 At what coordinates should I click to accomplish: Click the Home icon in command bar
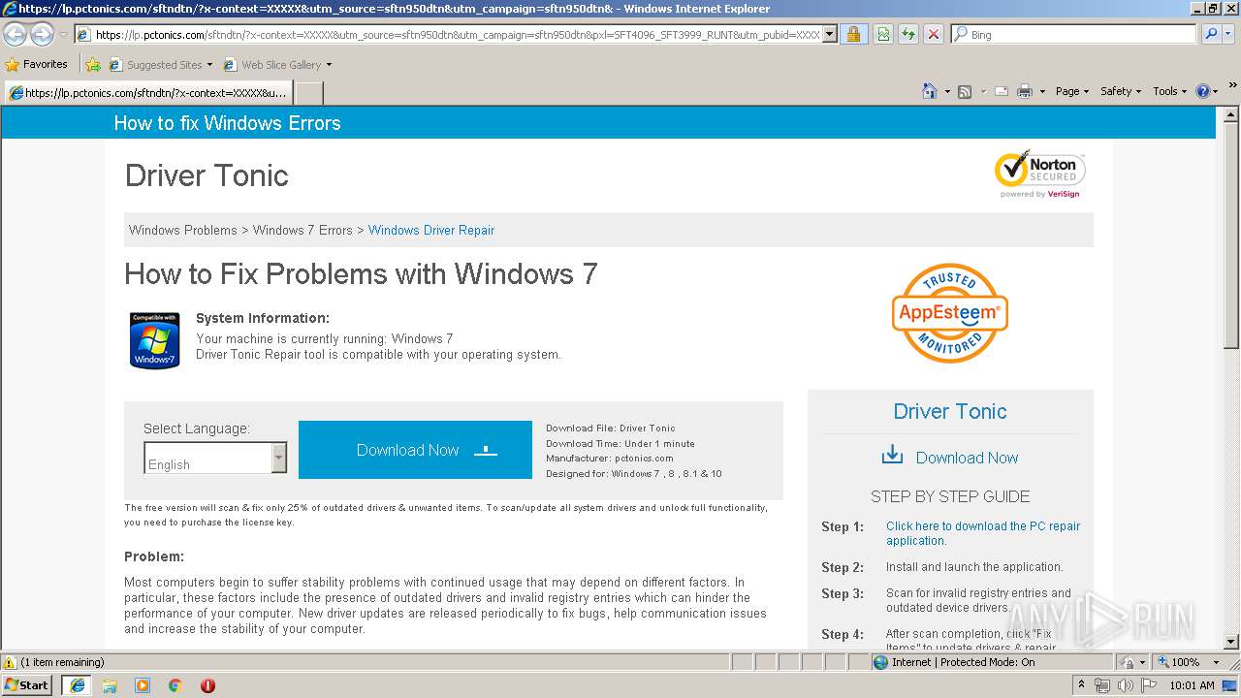click(930, 91)
